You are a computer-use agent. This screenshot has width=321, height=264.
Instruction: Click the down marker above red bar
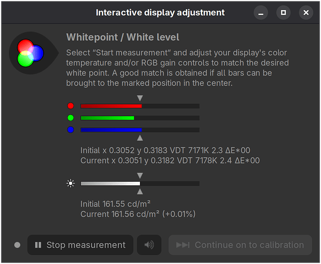point(140,98)
